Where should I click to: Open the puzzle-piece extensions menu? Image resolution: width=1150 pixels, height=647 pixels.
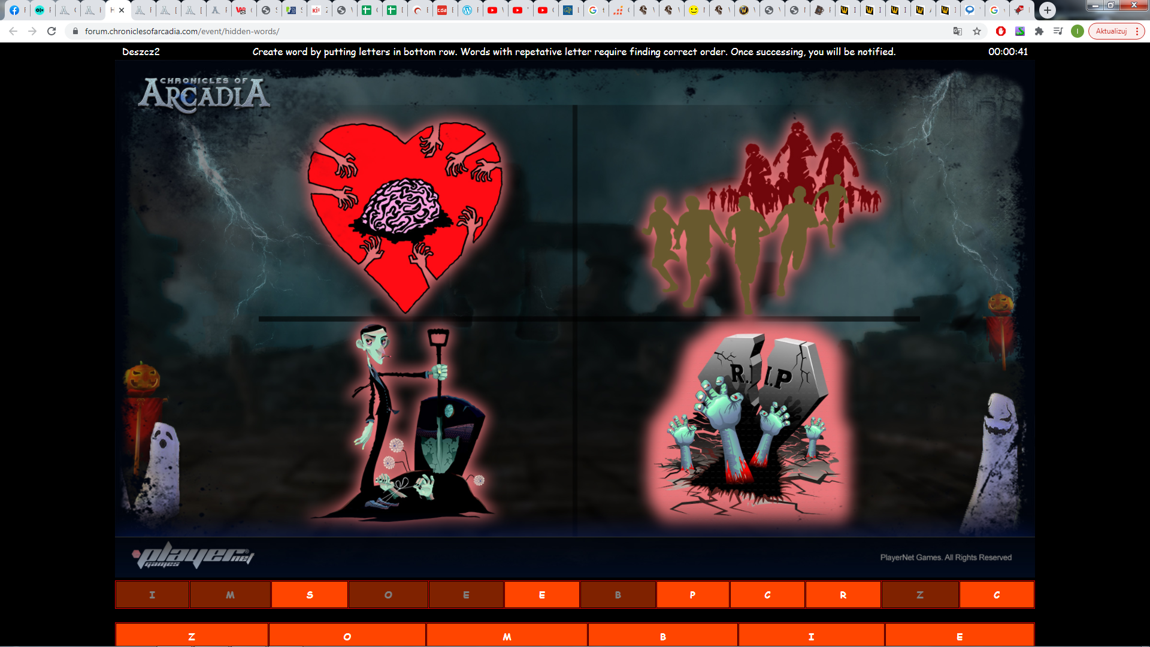pyautogui.click(x=1039, y=31)
